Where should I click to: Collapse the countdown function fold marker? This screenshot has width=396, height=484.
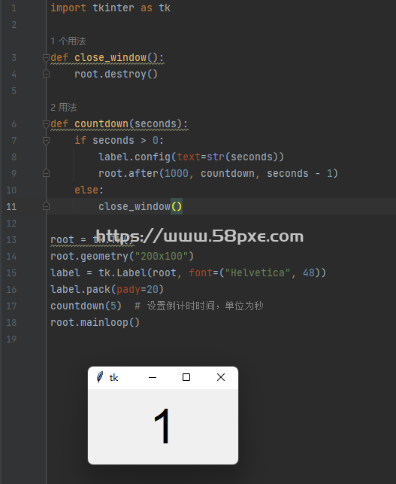[46, 124]
